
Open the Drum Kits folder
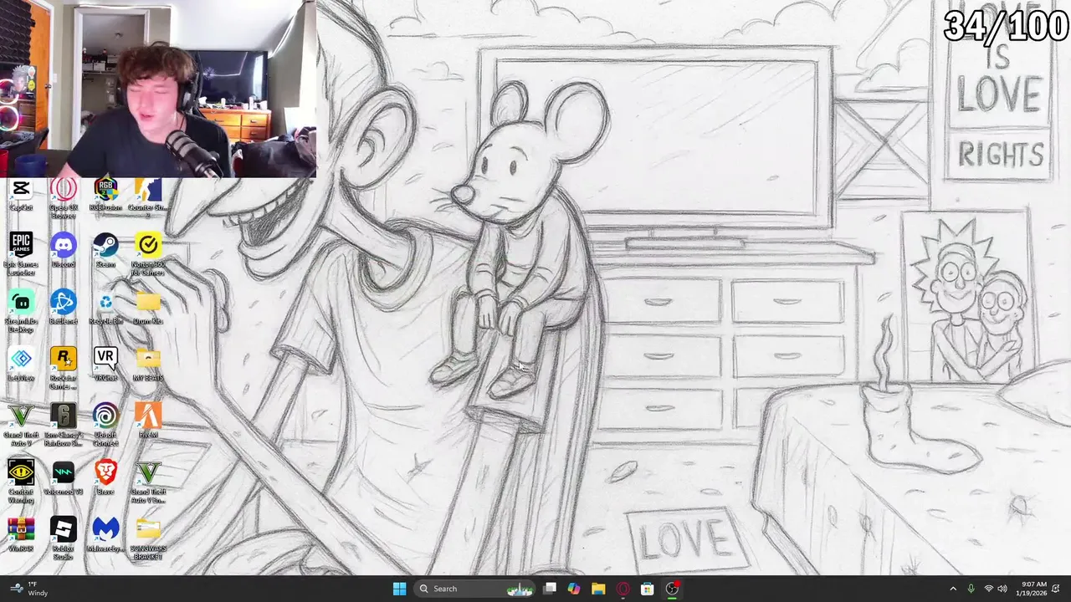tap(148, 308)
